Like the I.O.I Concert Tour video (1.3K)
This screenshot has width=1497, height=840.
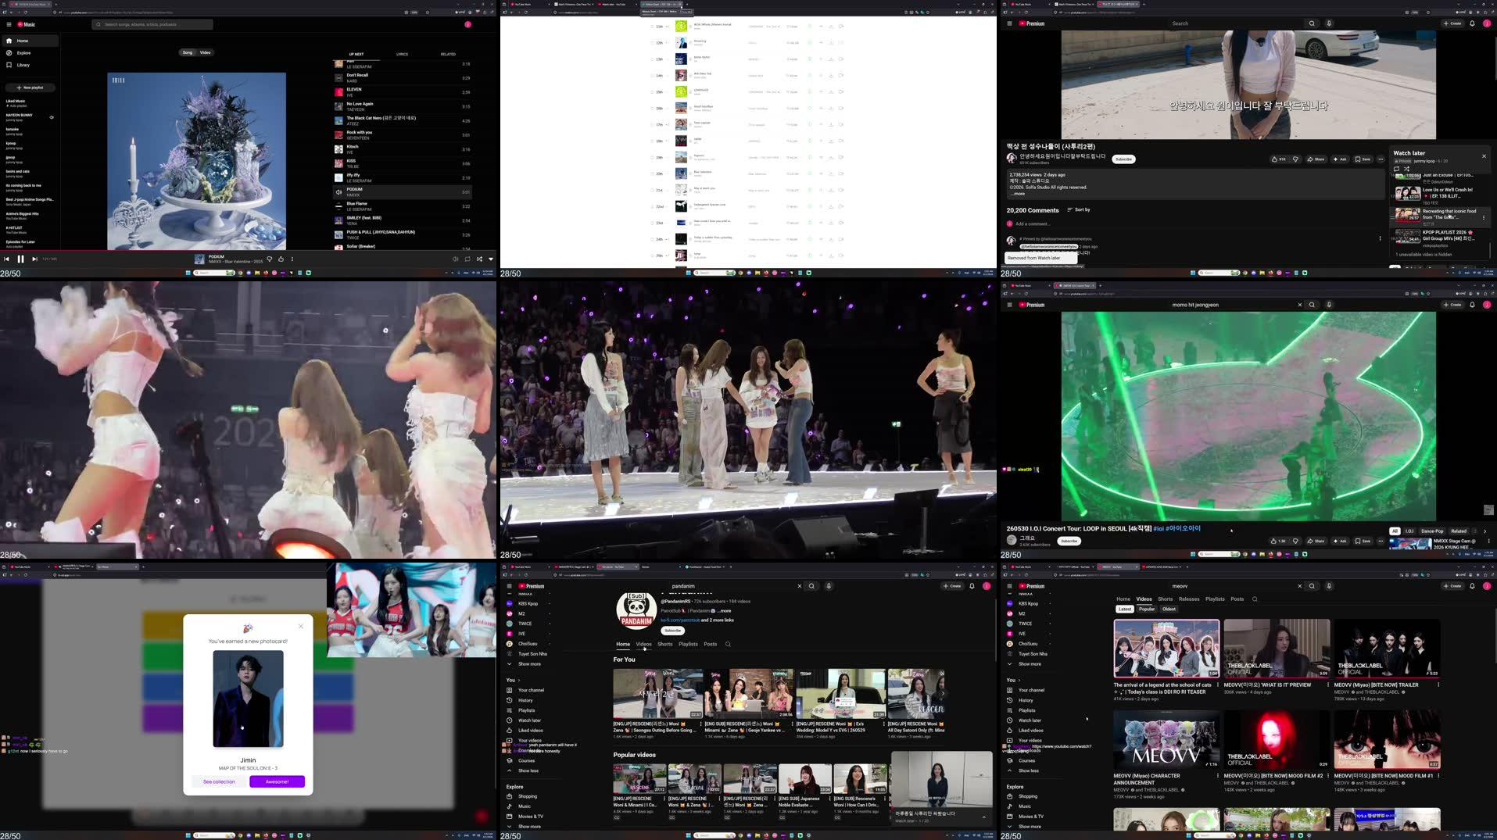(1279, 541)
